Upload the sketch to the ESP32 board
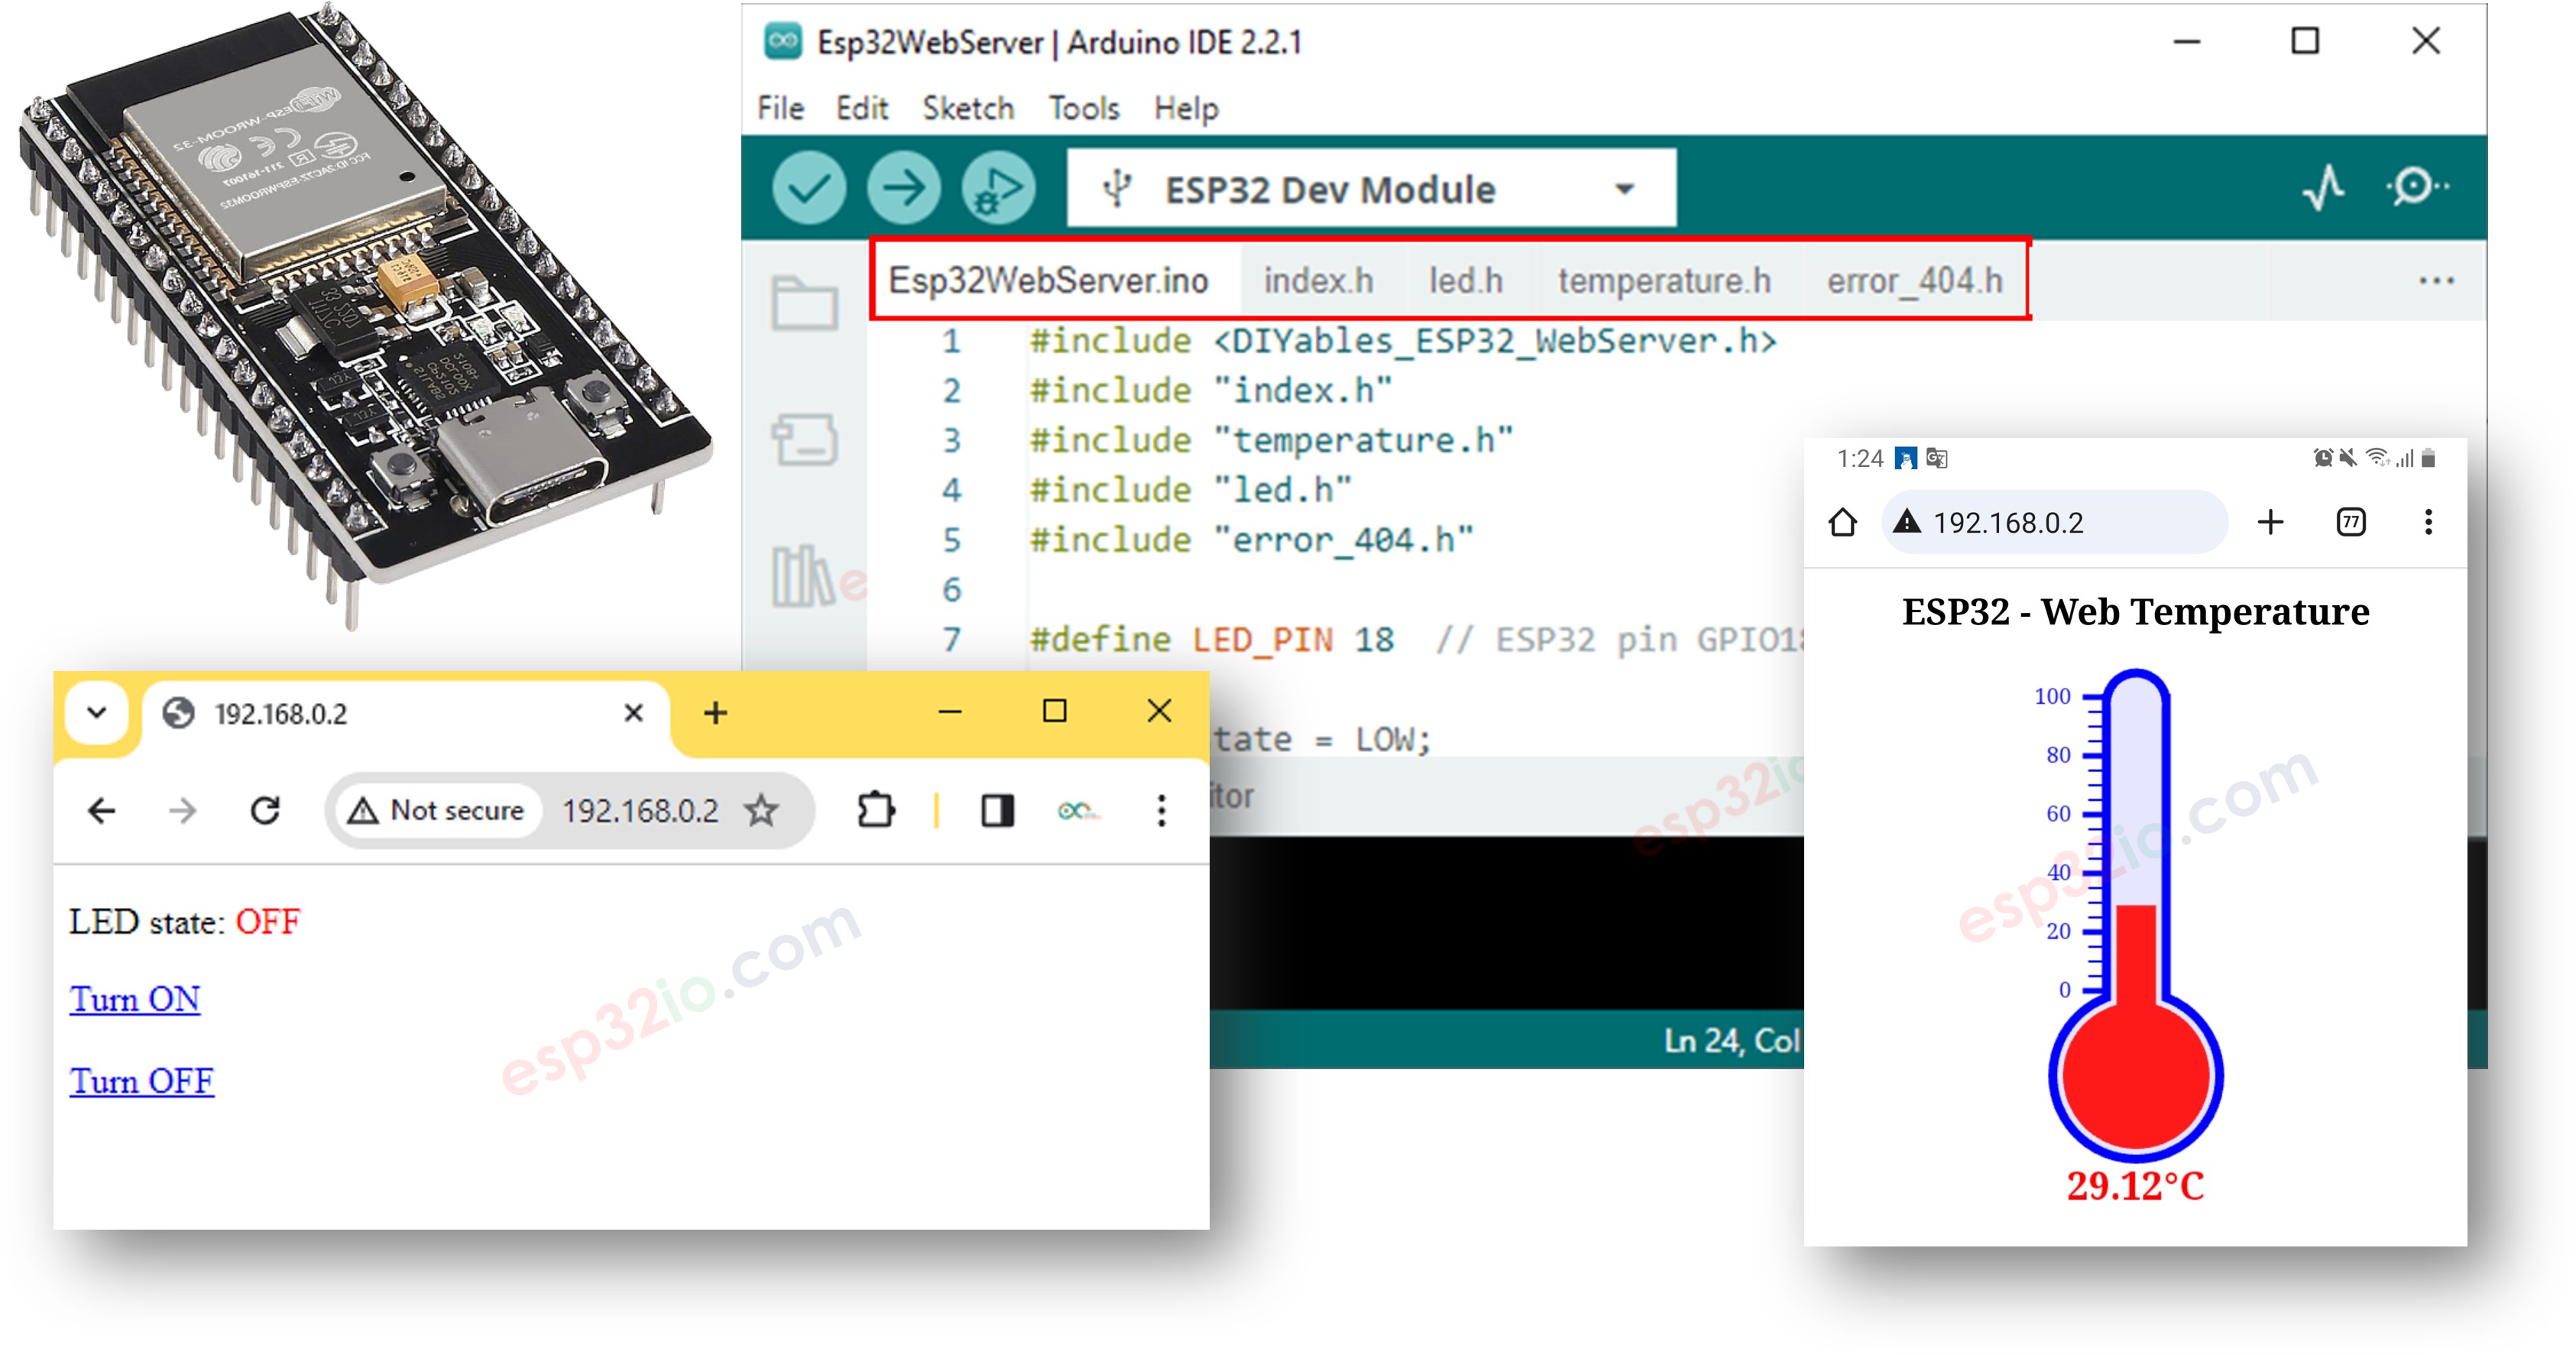Image resolution: width=2576 pixels, height=1355 pixels. pos(903,189)
